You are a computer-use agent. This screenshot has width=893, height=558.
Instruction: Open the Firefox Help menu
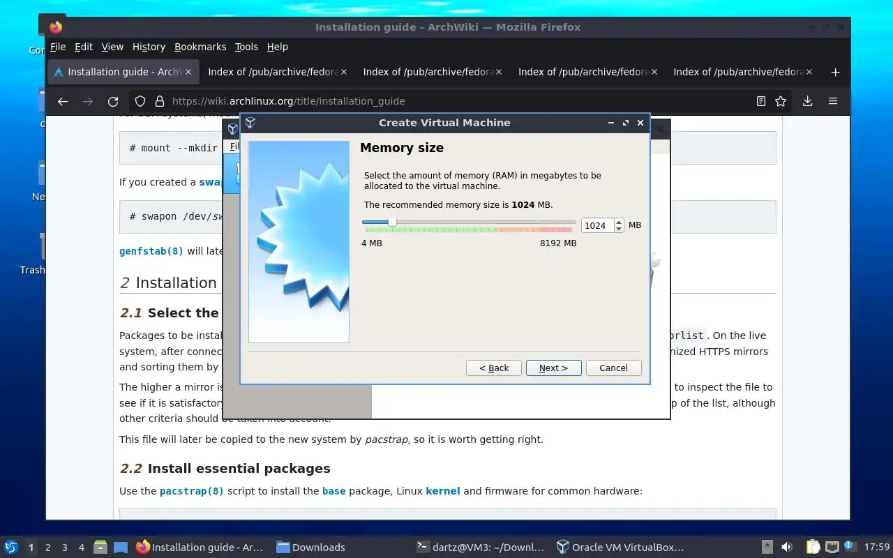[x=277, y=47]
